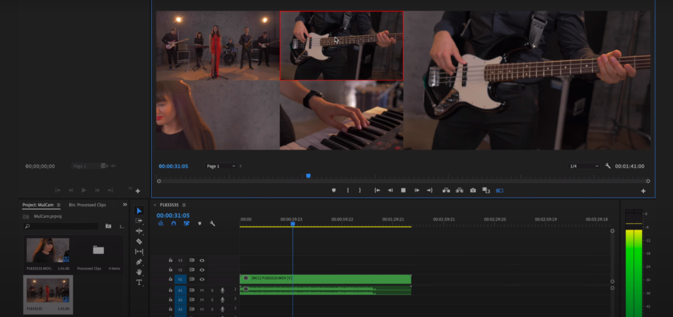Expand the hidden panel tabs chevron
673x317 pixels.
[125, 205]
